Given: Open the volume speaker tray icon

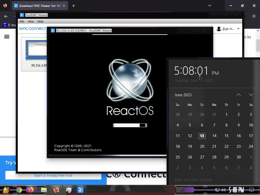Looking at the screenshot, I should [x=223, y=190].
